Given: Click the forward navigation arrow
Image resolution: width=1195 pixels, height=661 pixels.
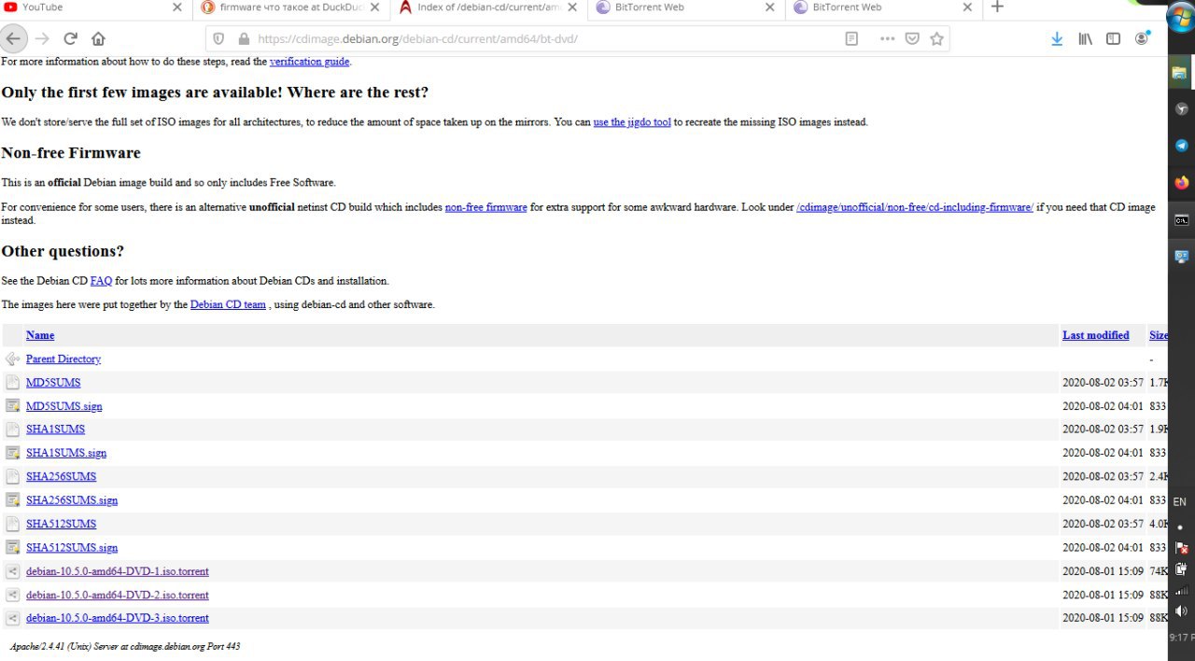Looking at the screenshot, I should [41, 38].
